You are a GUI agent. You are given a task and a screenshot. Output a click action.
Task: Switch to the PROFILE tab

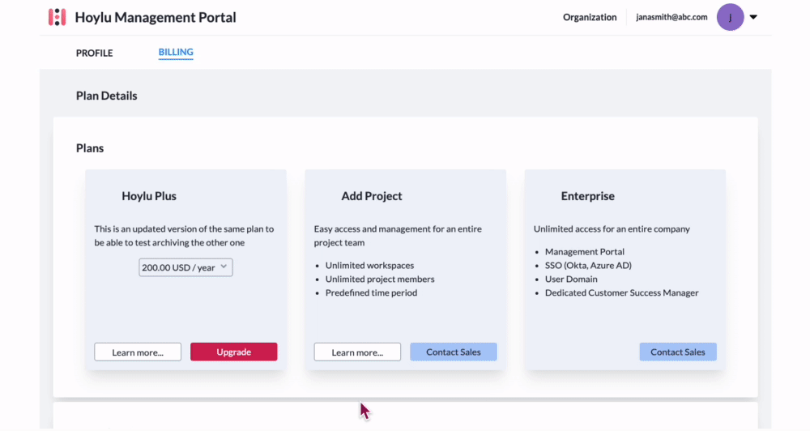pyautogui.click(x=94, y=53)
